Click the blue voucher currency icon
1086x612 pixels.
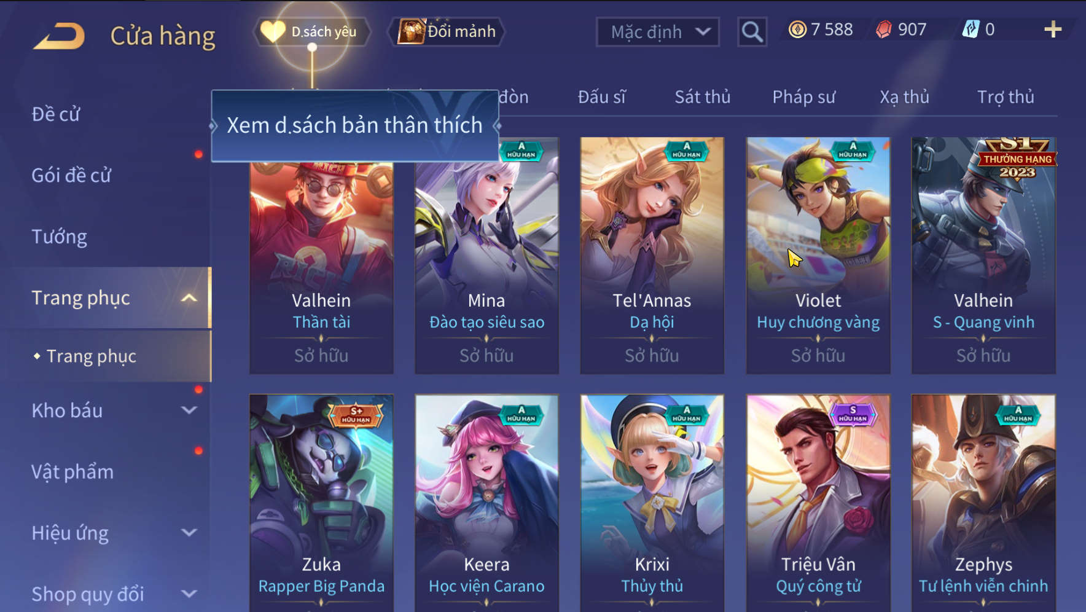point(971,29)
